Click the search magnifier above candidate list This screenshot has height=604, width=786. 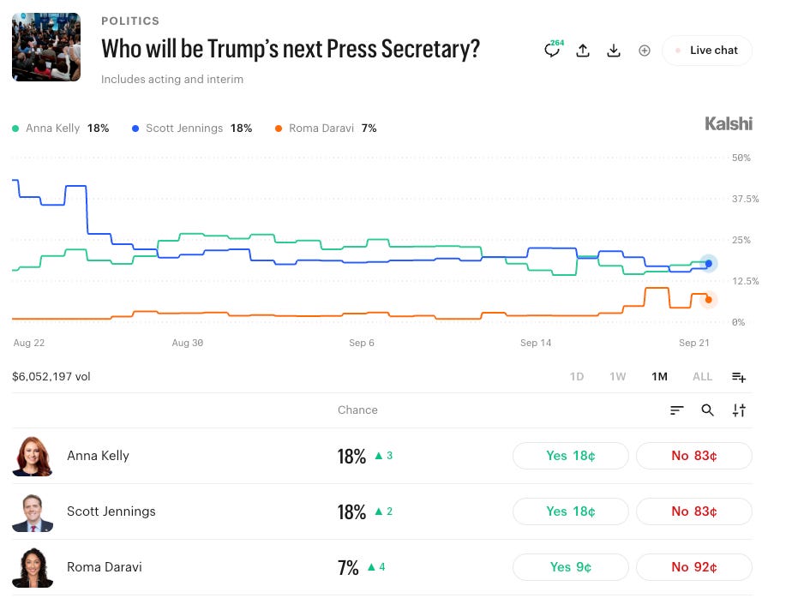(x=707, y=410)
